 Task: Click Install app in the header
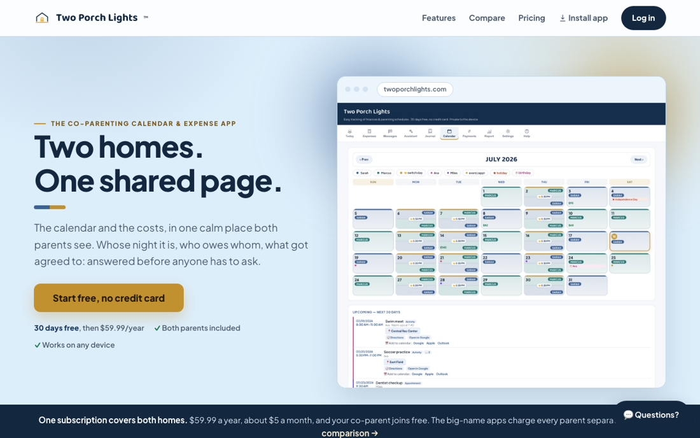(584, 18)
